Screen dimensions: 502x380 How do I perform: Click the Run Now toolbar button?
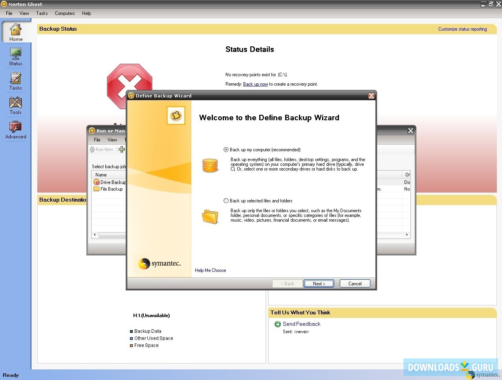click(101, 149)
